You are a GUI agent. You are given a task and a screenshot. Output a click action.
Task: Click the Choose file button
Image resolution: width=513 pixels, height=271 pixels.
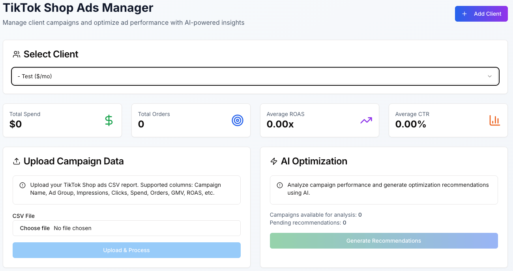point(35,228)
